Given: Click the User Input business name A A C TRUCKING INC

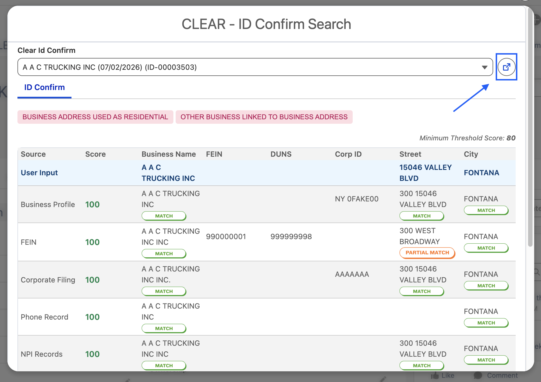Looking at the screenshot, I should tap(168, 173).
